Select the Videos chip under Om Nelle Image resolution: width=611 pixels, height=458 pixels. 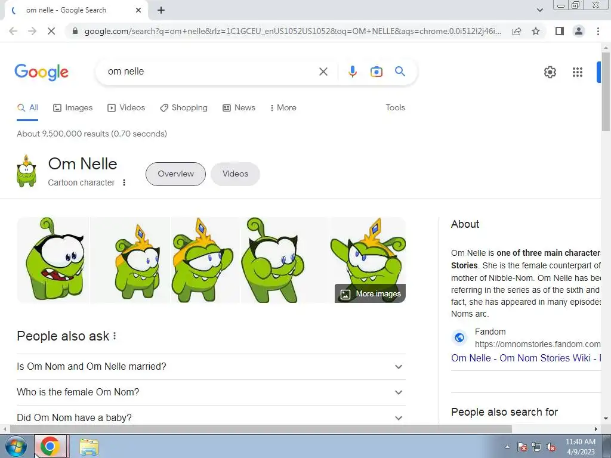(235, 174)
